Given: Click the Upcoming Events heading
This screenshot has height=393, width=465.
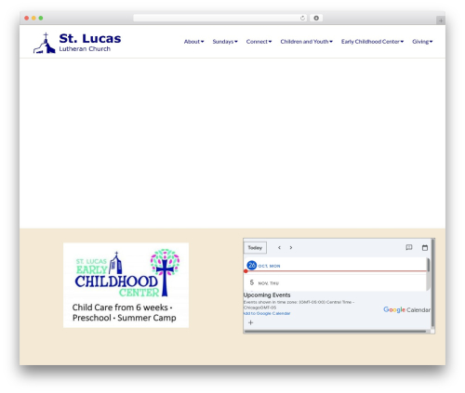Looking at the screenshot, I should (267, 295).
